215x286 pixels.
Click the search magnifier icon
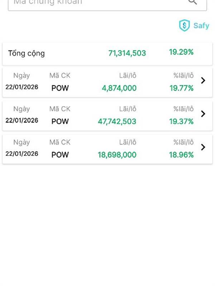click(192, 2)
